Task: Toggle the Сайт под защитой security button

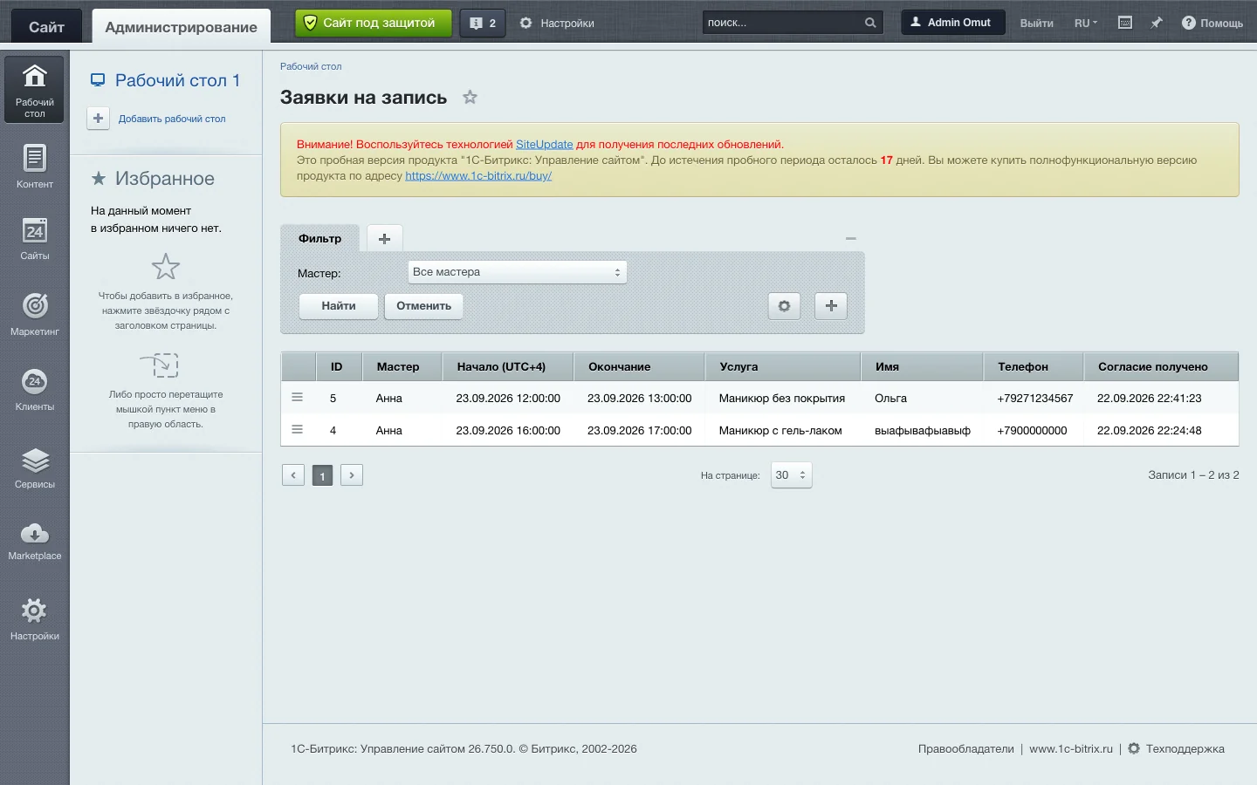Action: pyautogui.click(x=374, y=23)
